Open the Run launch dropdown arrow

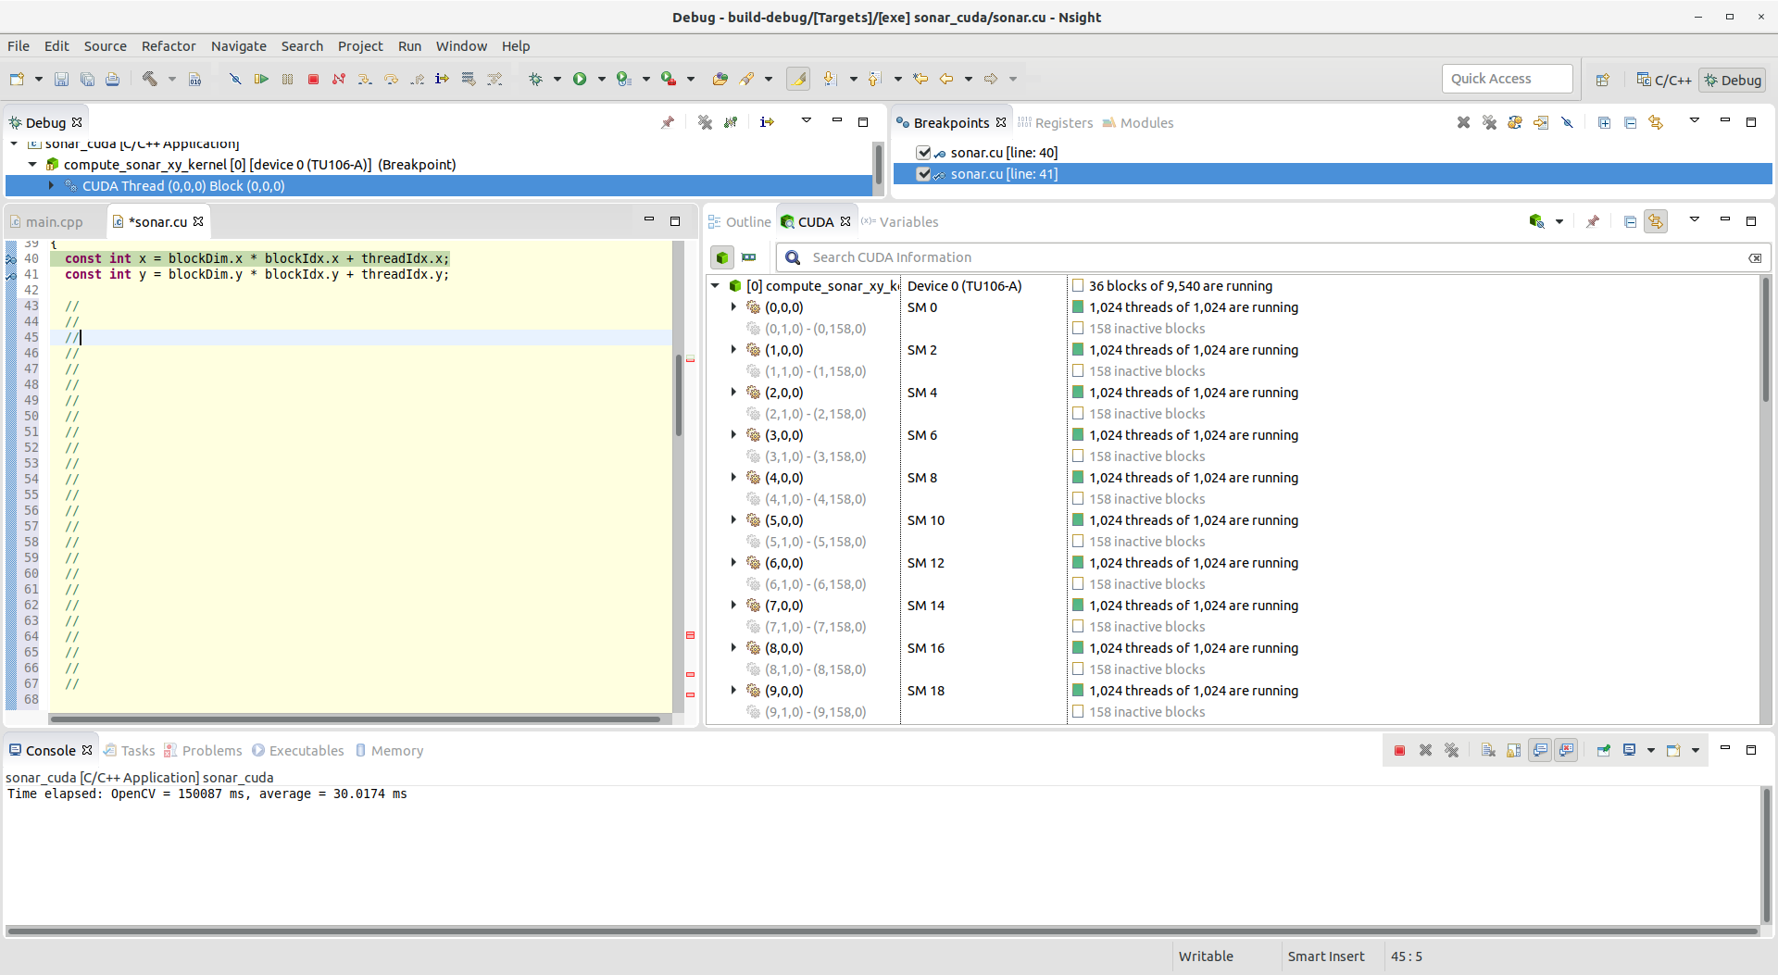pyautogui.click(x=602, y=80)
